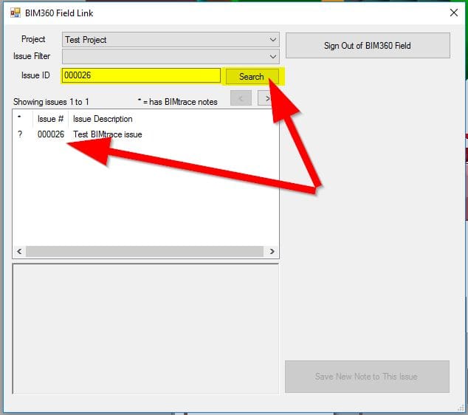Click the 'Showing issues 1 to 1' label

pos(51,102)
